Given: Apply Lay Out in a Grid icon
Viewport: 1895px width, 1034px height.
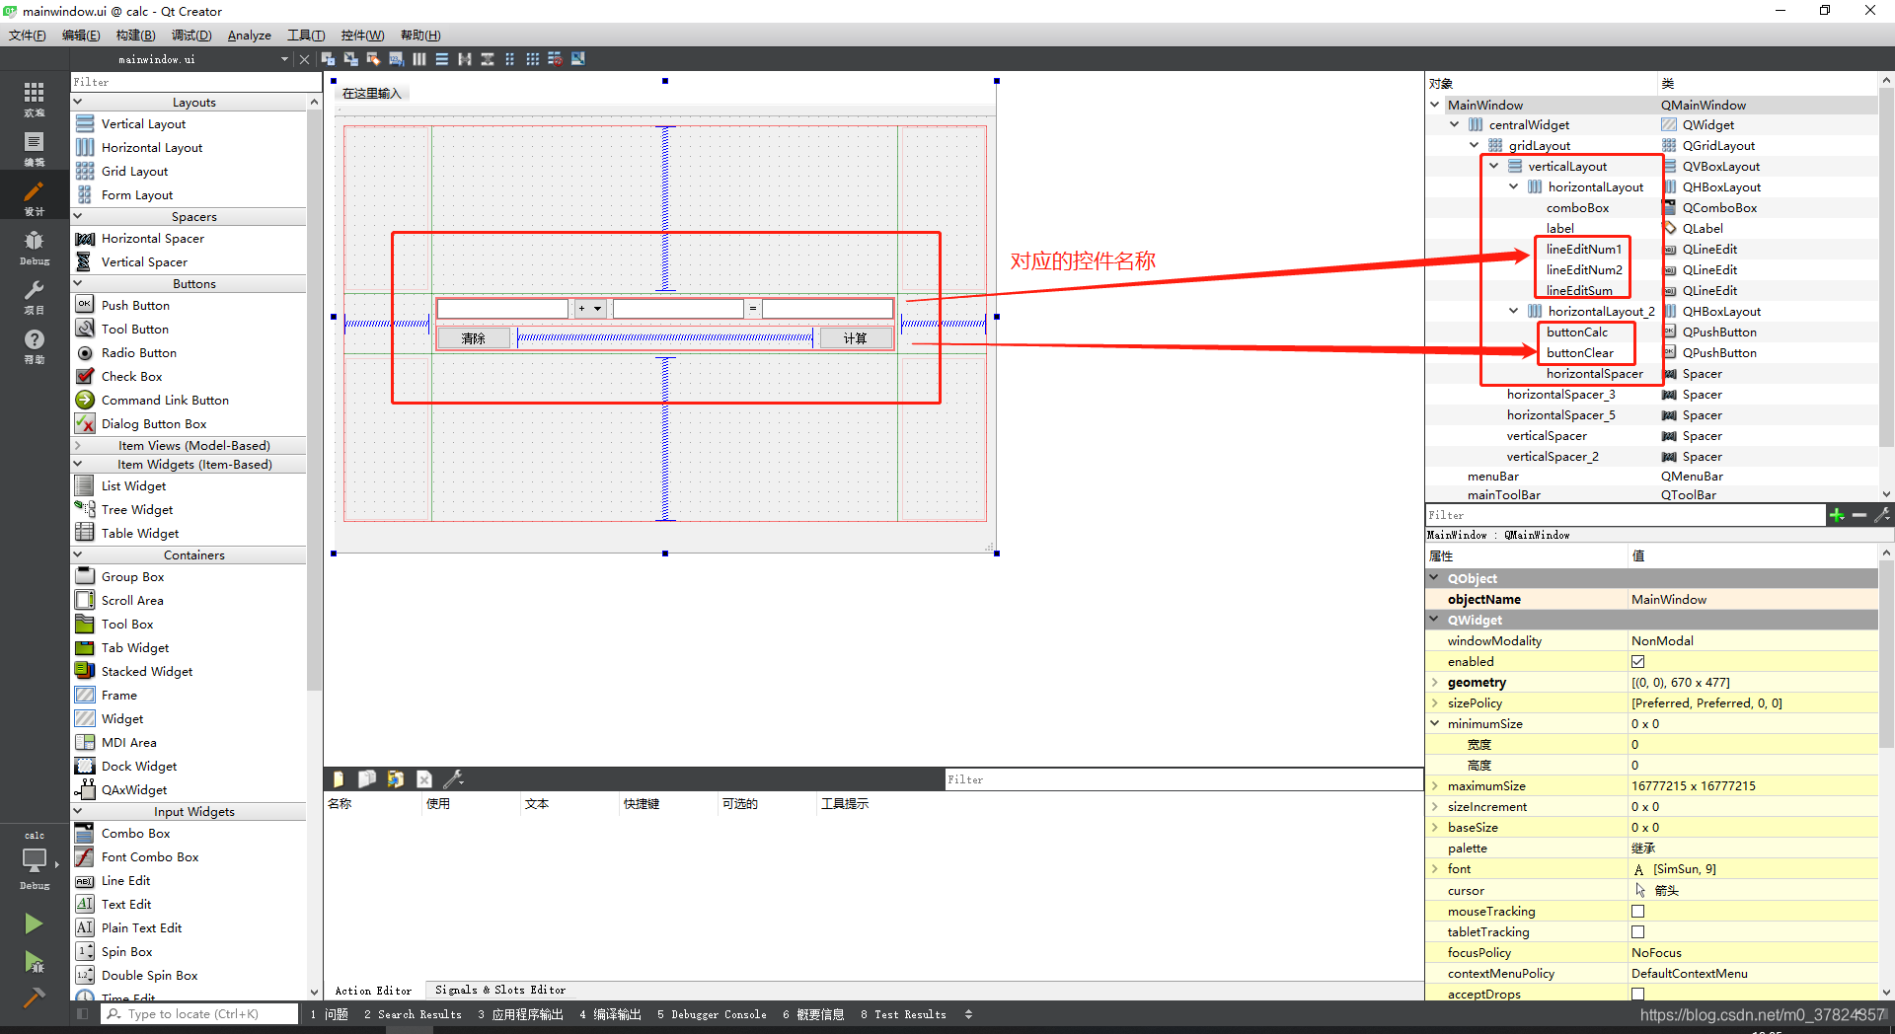Looking at the screenshot, I should pos(533,59).
